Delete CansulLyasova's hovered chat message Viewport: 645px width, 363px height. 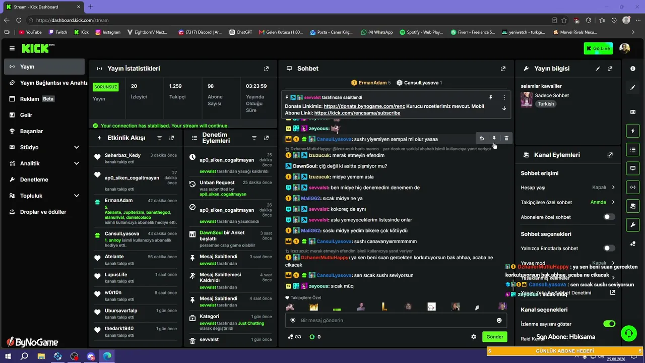click(506, 139)
